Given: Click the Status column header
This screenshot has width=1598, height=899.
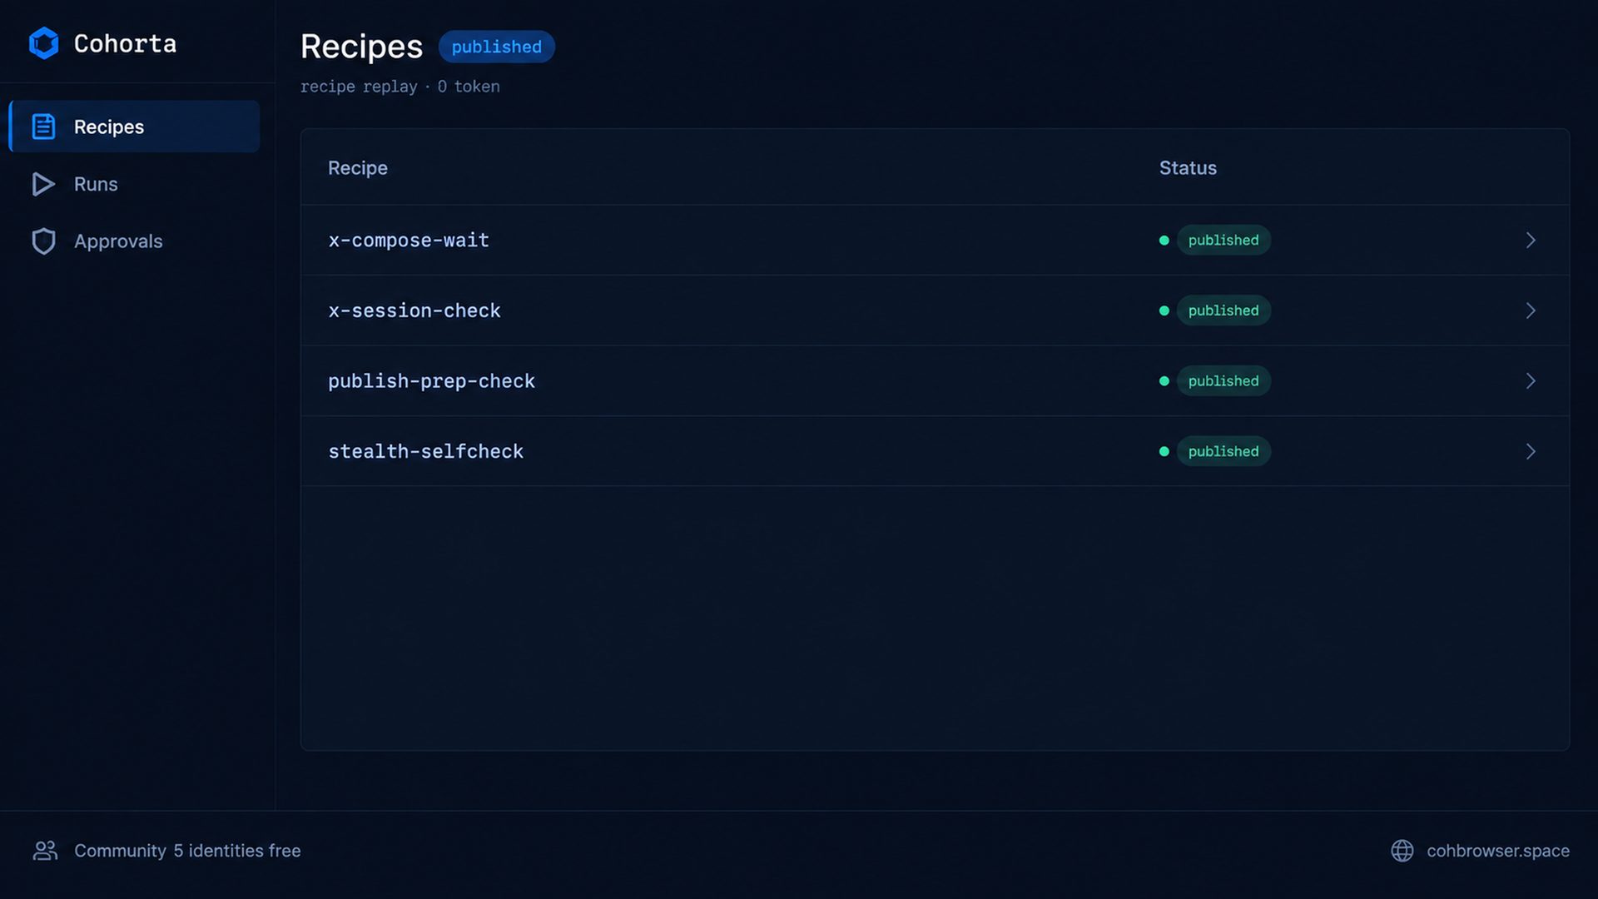Looking at the screenshot, I should pos(1188,168).
